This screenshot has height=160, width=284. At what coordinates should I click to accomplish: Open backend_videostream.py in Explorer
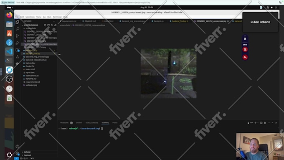click(x=39, y=60)
